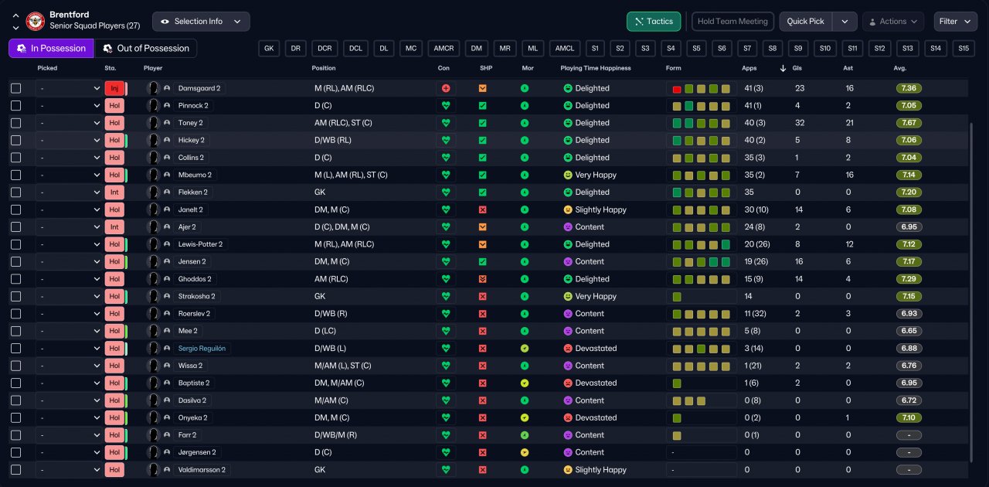Open Sergio Reguilón's player profile link
Screen dimensions: 989x487
[x=203, y=349]
